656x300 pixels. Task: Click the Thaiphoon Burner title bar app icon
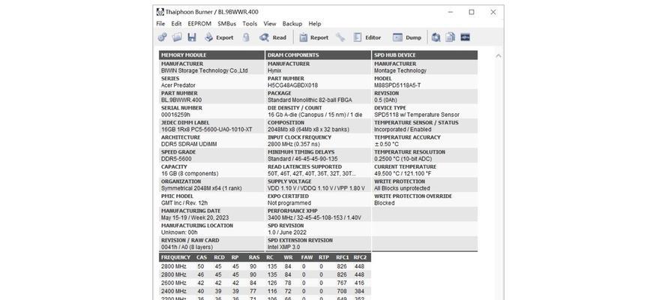pyautogui.click(x=160, y=12)
